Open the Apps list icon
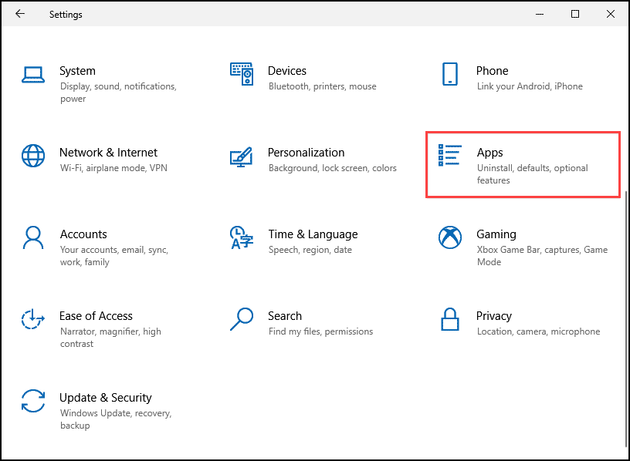 coord(449,155)
